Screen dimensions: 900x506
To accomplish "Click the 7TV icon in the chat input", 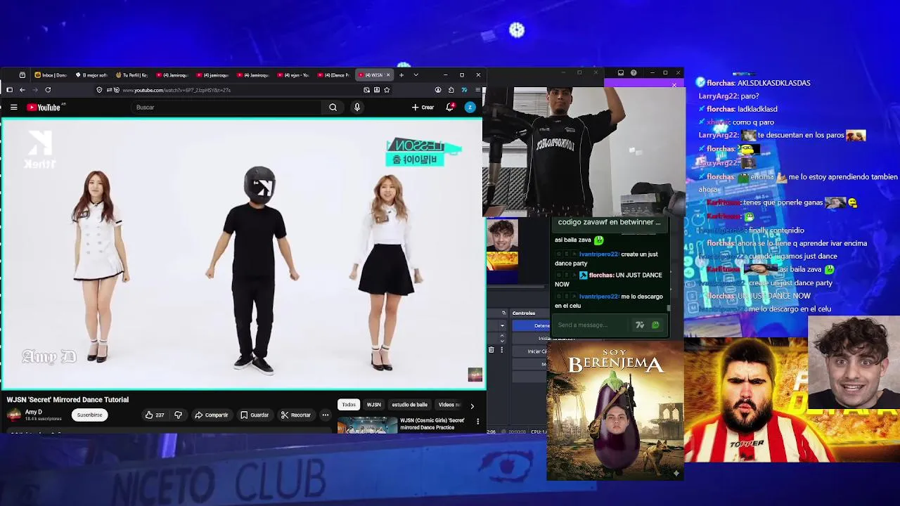I will (x=640, y=325).
